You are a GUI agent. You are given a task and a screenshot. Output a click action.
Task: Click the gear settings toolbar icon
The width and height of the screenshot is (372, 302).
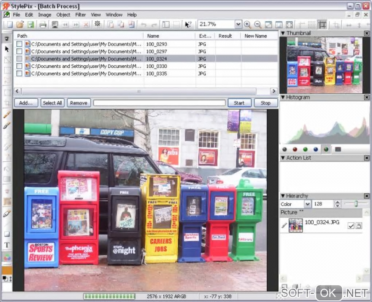click(97, 24)
